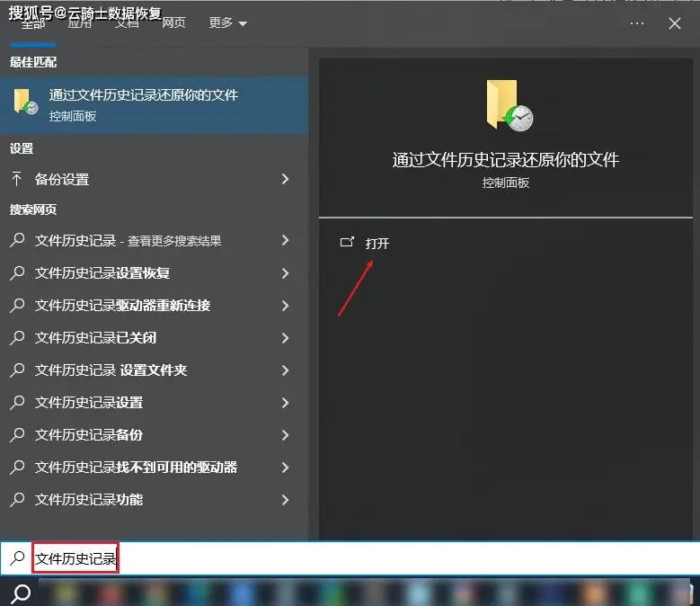Click the open-in-window icon beside 打开
The height and width of the screenshot is (606, 700).
tap(347, 242)
